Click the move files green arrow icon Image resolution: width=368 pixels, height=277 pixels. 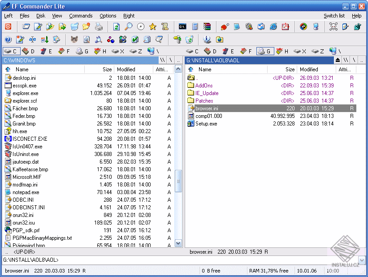pos(62,26)
